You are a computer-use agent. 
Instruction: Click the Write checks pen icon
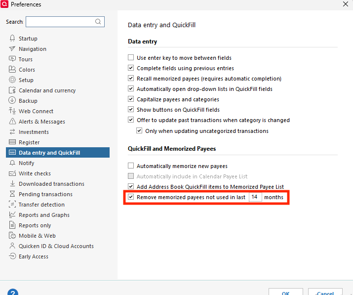12,173
